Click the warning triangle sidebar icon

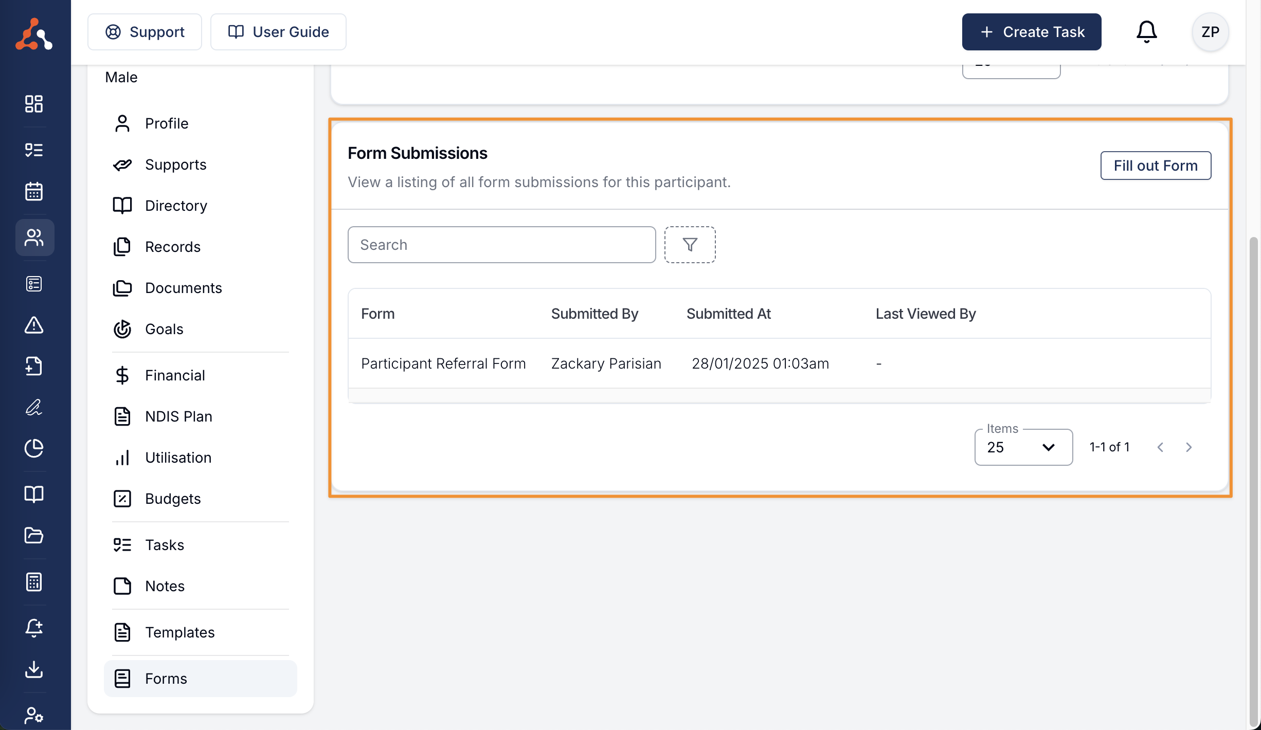click(34, 325)
